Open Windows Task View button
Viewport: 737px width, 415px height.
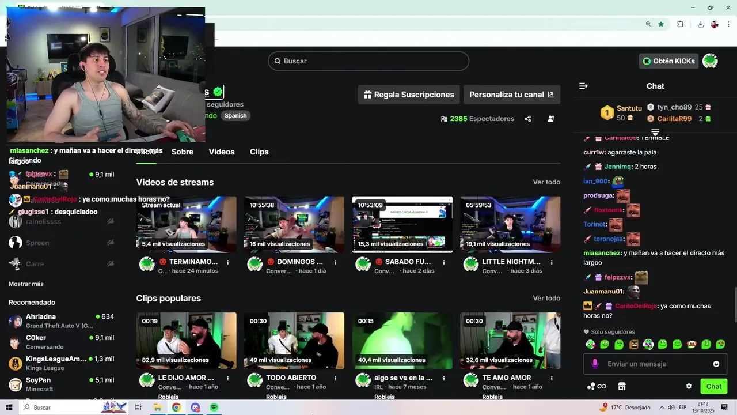point(138,408)
